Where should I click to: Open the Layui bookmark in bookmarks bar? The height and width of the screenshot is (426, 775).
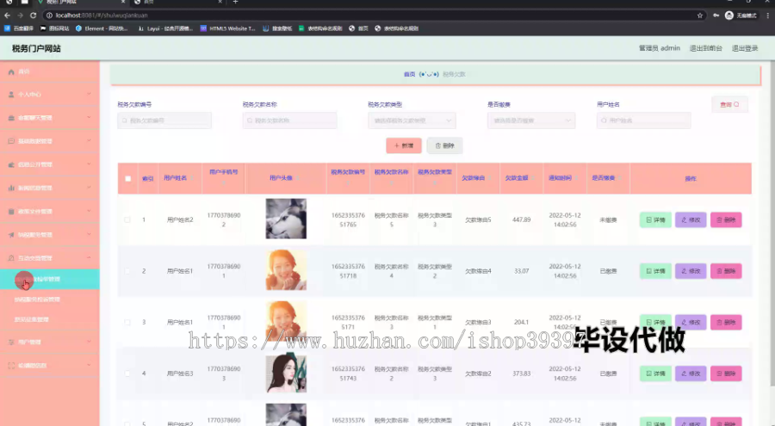point(165,28)
